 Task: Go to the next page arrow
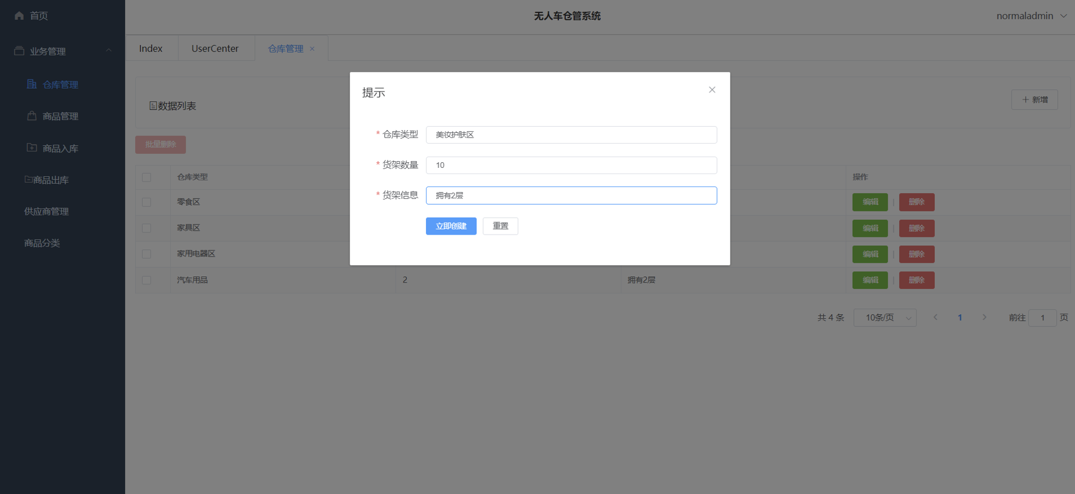click(x=984, y=317)
